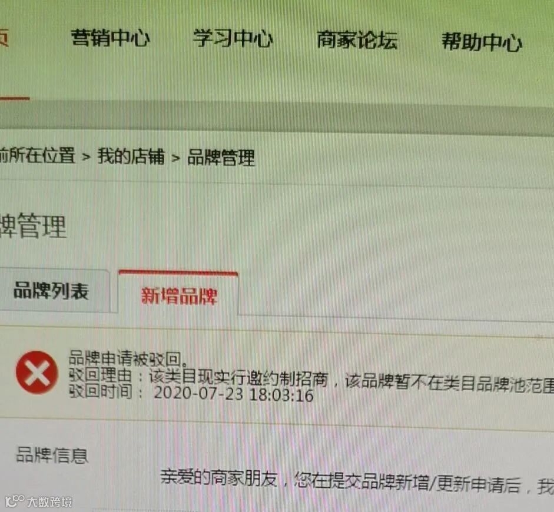Click the 品牌申请被驳回 message line

click(x=128, y=358)
